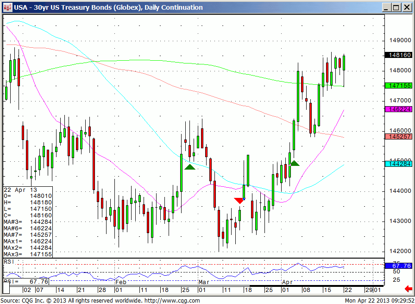Select the red down-triangle signal in mid March
This screenshot has height=304, width=415.
click(239, 201)
